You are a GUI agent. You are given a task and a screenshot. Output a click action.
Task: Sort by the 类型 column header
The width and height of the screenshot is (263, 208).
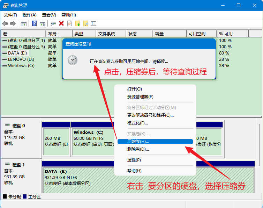pos(84,34)
